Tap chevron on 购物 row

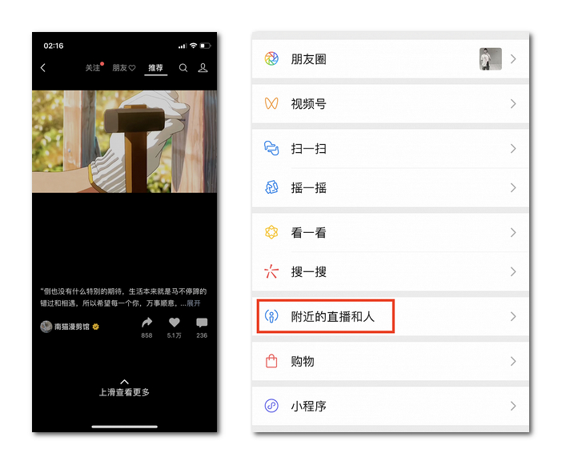click(513, 361)
